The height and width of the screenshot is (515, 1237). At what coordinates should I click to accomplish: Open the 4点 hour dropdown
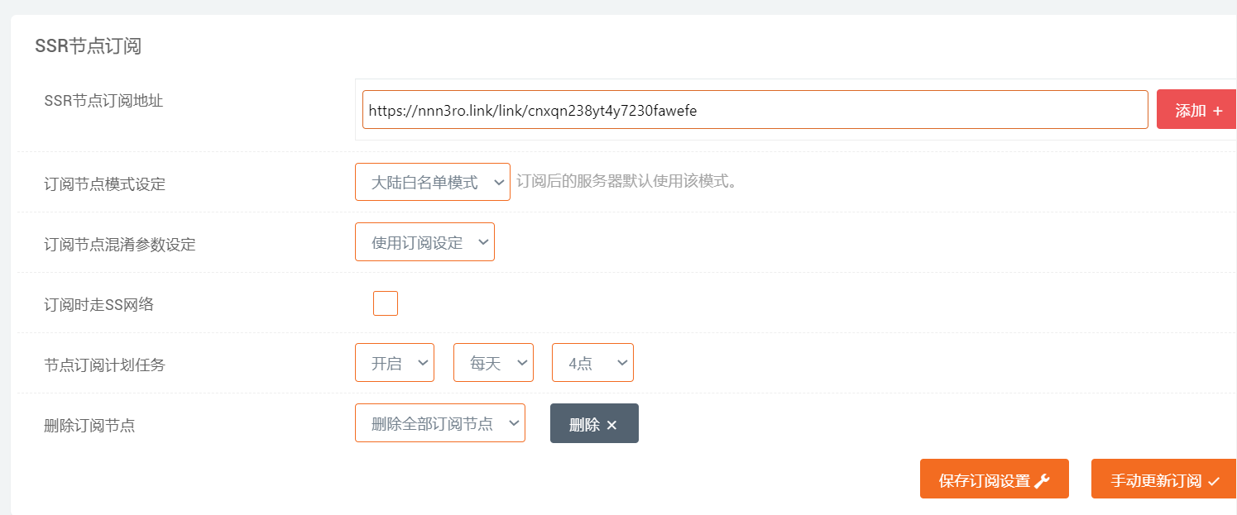(x=592, y=363)
